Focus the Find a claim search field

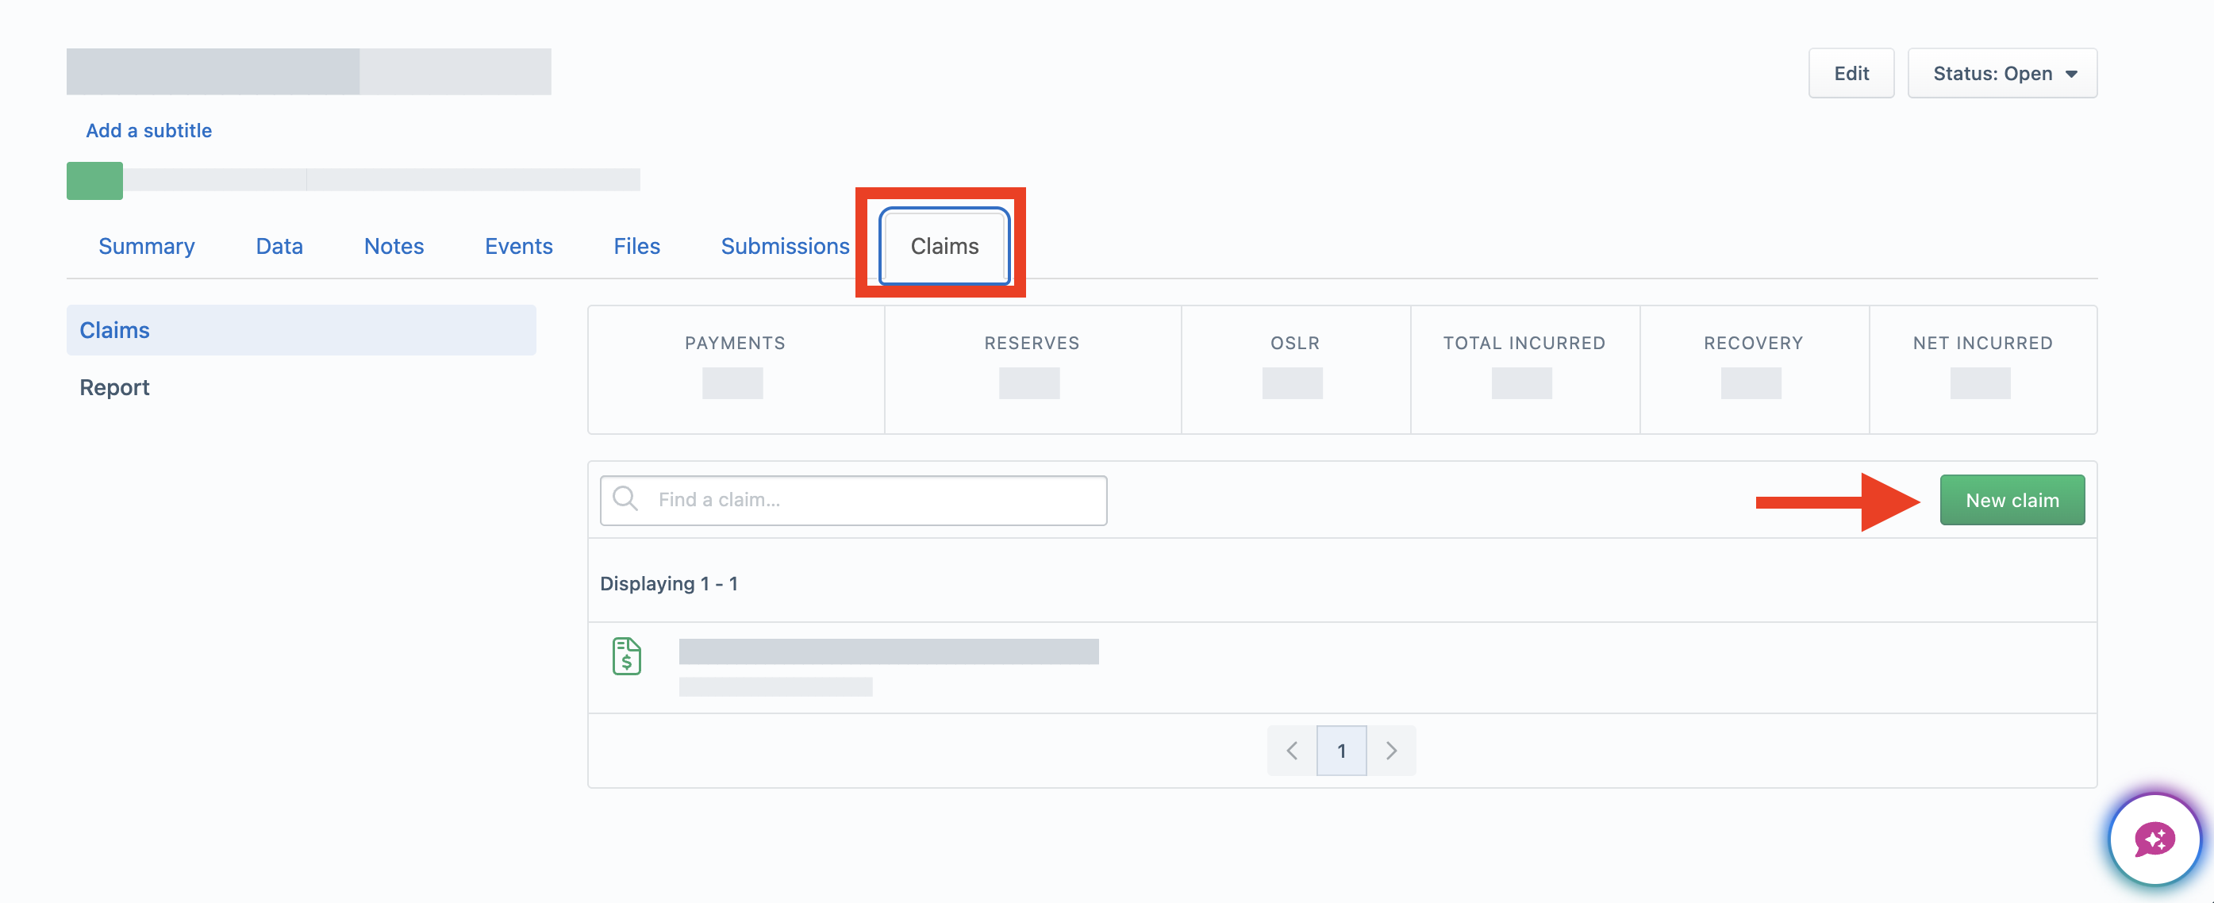pos(853,500)
